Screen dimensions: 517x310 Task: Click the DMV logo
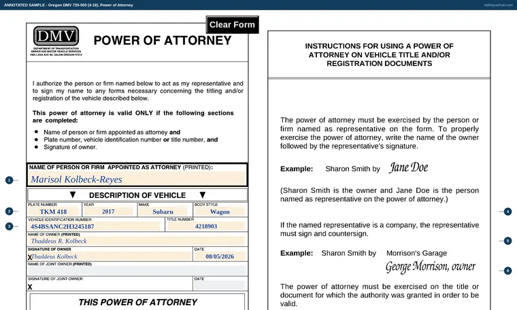(56, 36)
